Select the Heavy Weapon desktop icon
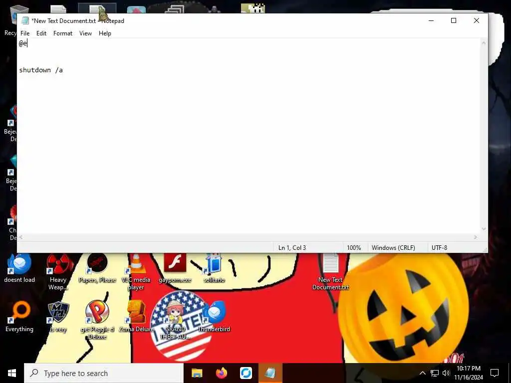The width and height of the screenshot is (511, 383). click(x=58, y=272)
